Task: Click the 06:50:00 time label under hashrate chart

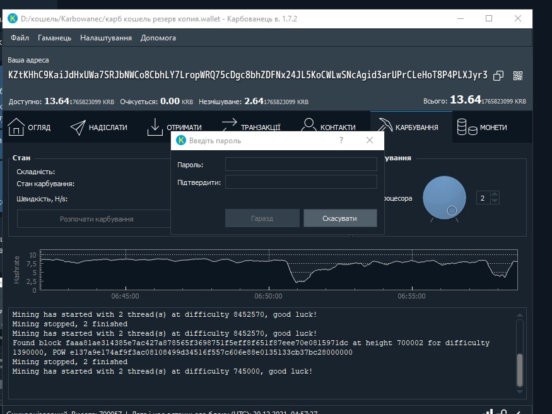Action: [x=268, y=296]
